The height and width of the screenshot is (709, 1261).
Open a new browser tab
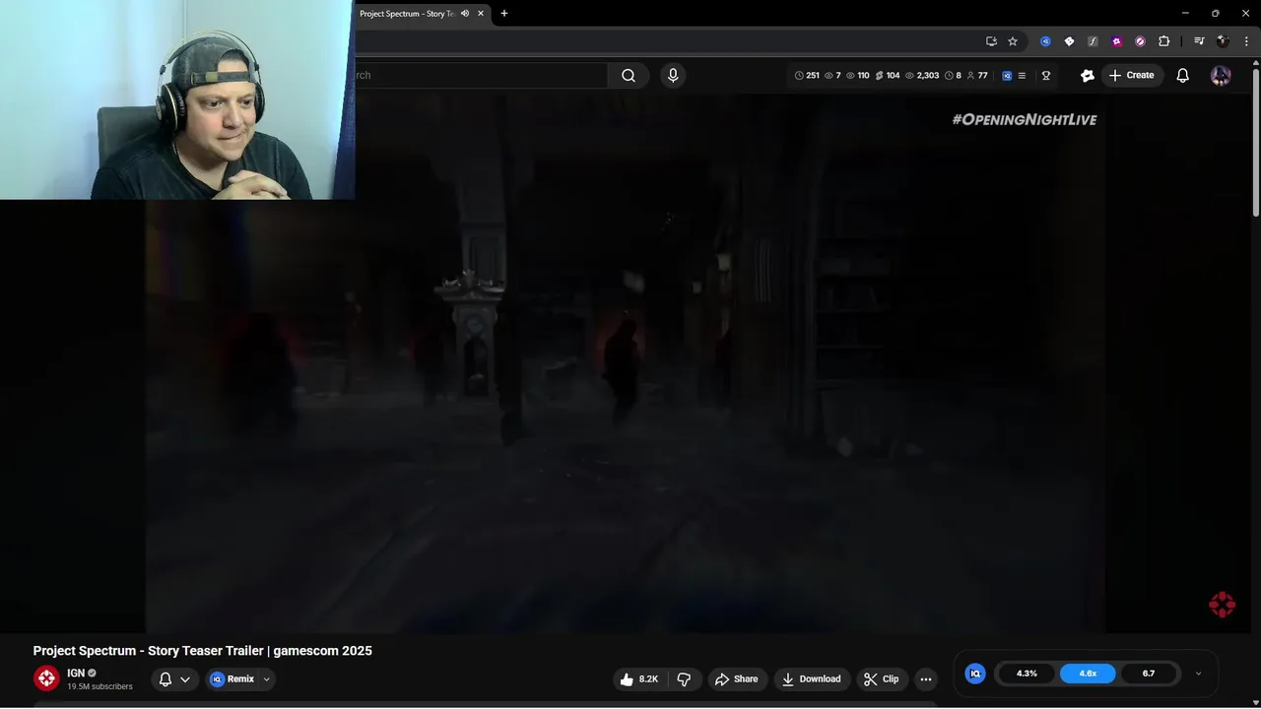click(504, 14)
